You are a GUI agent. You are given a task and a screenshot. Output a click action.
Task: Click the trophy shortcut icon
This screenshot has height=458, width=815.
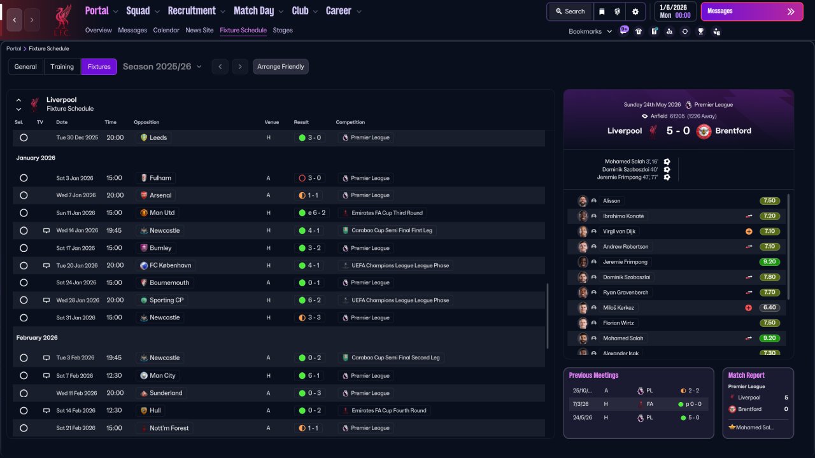pyautogui.click(x=701, y=31)
